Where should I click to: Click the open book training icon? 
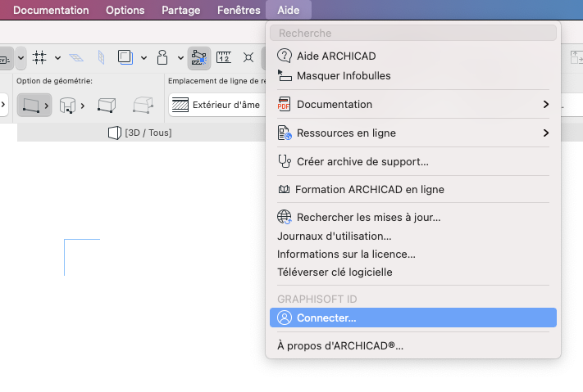pyautogui.click(x=284, y=189)
